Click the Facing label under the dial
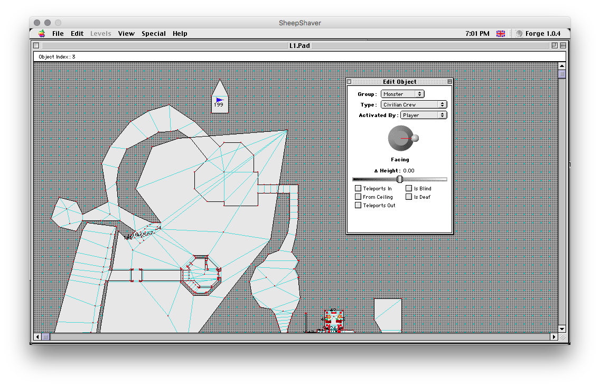Image resolution: width=600 pixels, height=387 pixels. tap(400, 160)
